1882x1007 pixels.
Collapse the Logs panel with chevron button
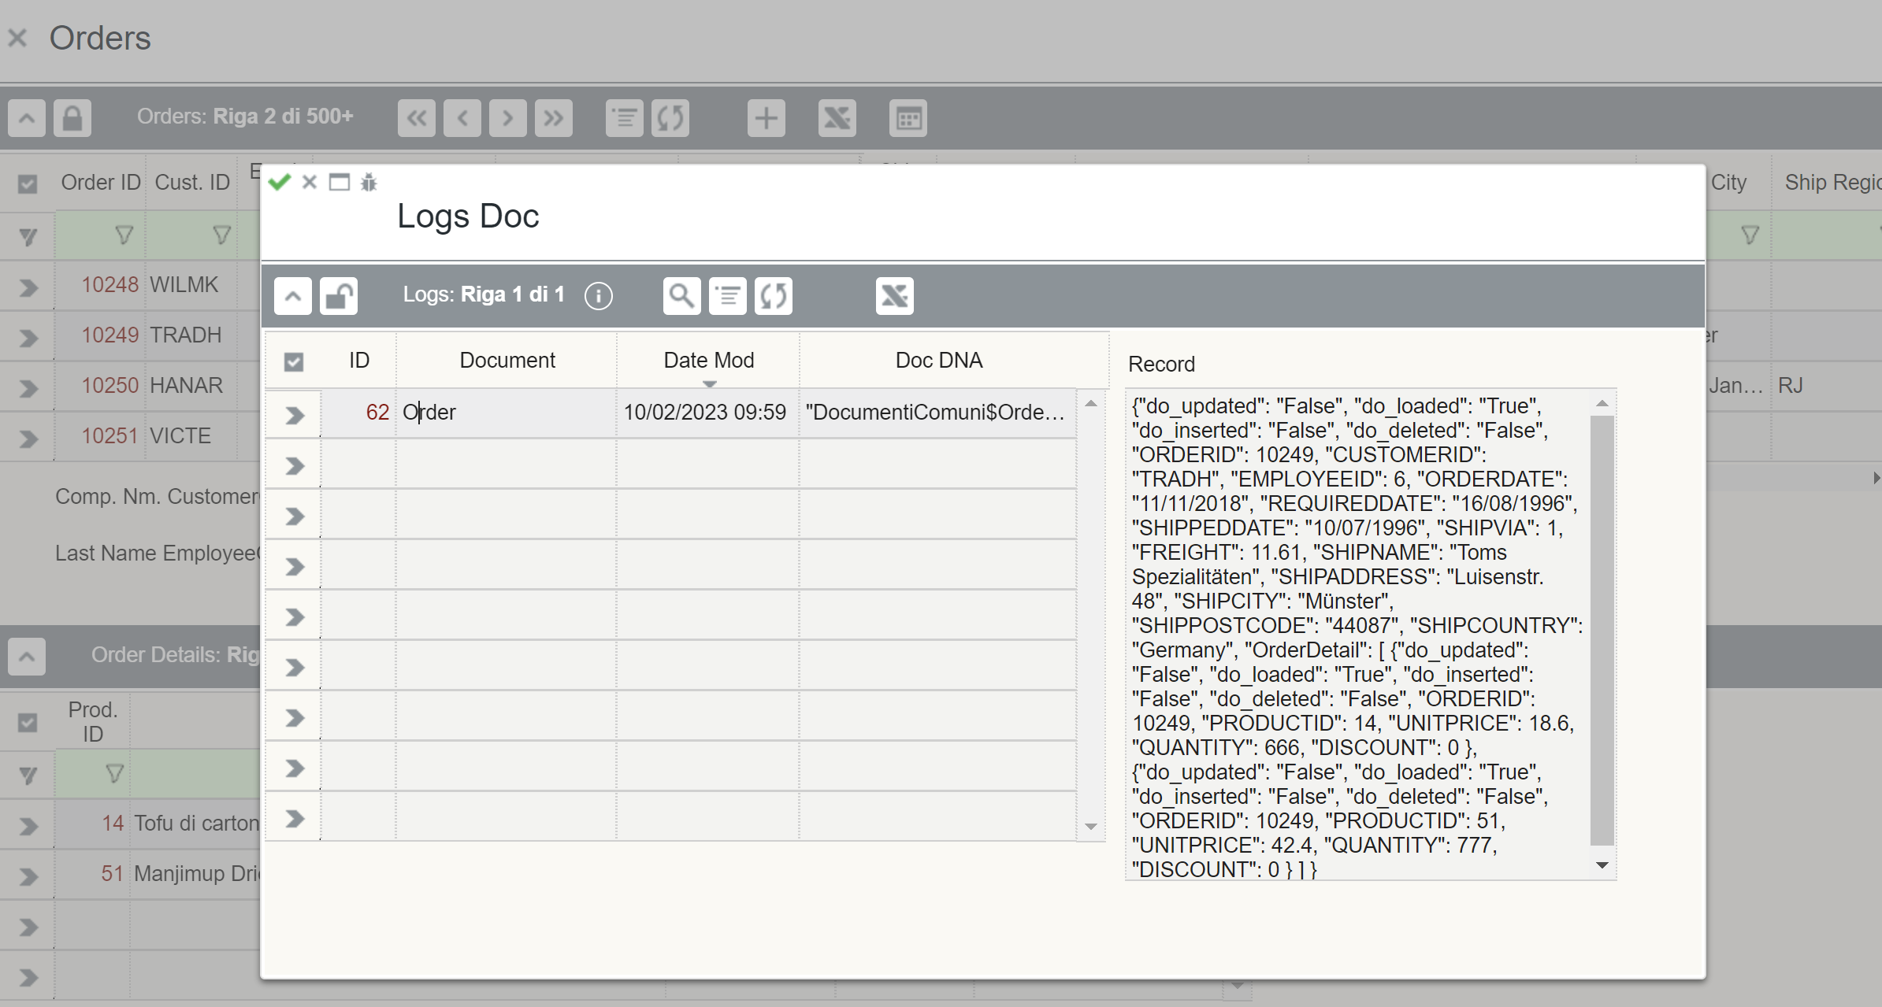click(x=293, y=296)
